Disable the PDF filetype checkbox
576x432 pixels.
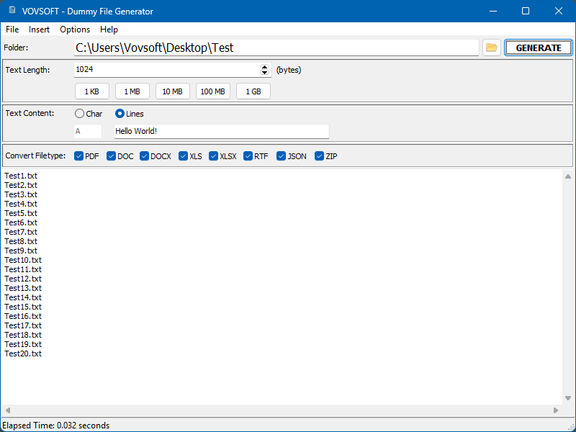click(x=78, y=156)
